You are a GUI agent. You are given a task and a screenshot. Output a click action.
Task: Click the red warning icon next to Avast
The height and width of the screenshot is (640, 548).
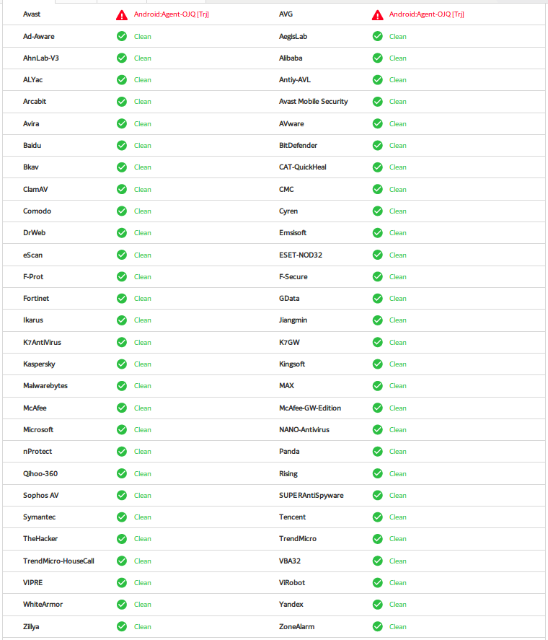click(x=122, y=14)
